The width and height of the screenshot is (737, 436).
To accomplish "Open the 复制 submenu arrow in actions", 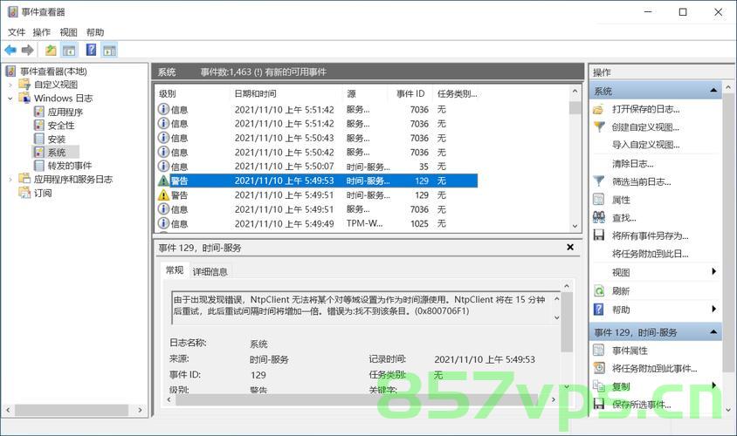I will click(x=714, y=385).
